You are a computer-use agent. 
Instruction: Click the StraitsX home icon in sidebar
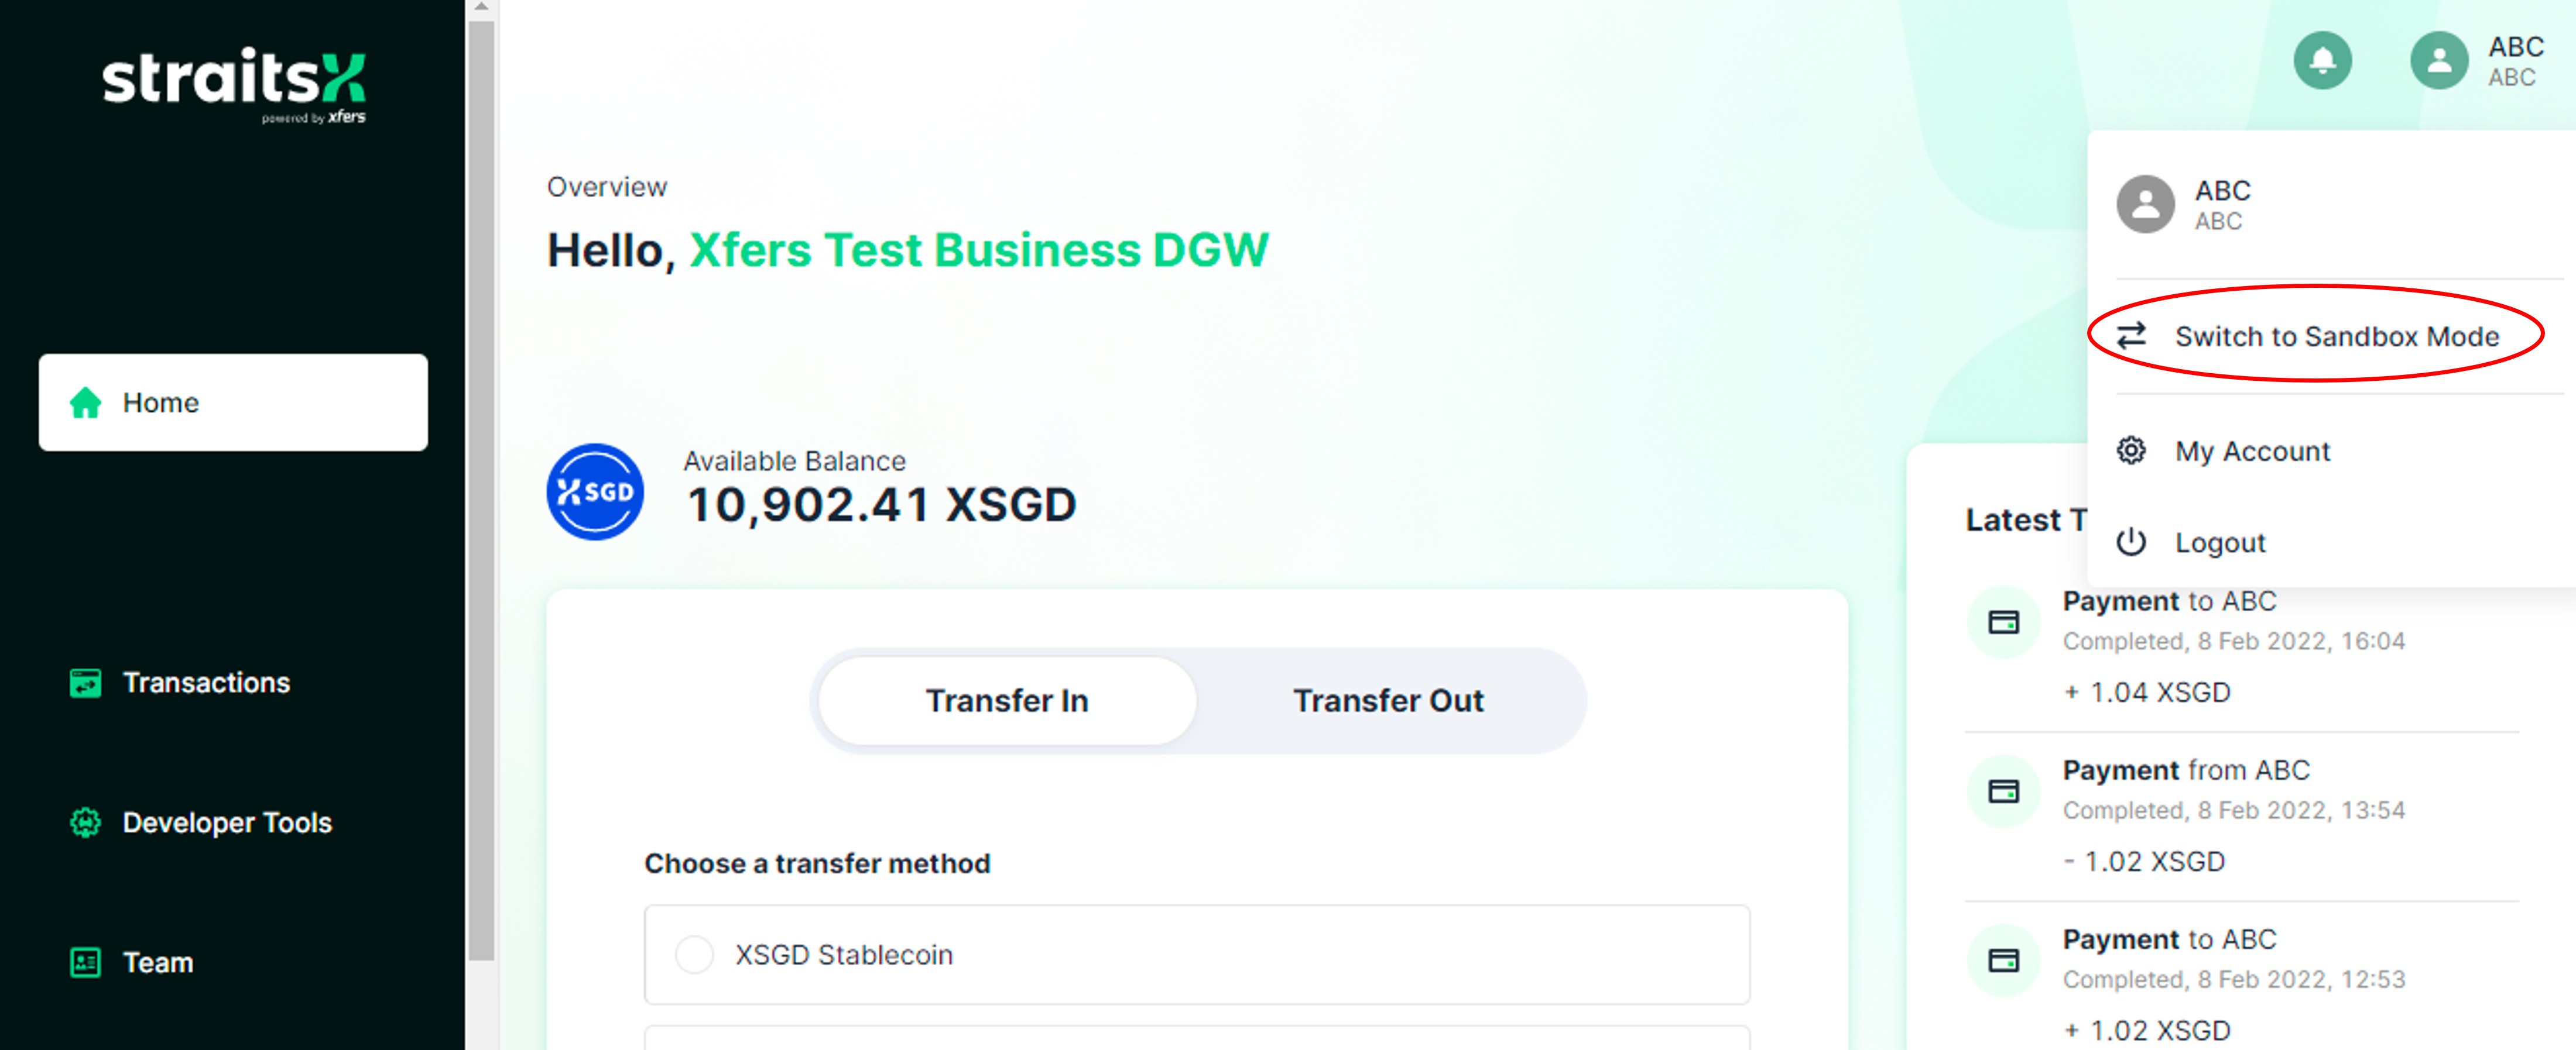(x=85, y=400)
